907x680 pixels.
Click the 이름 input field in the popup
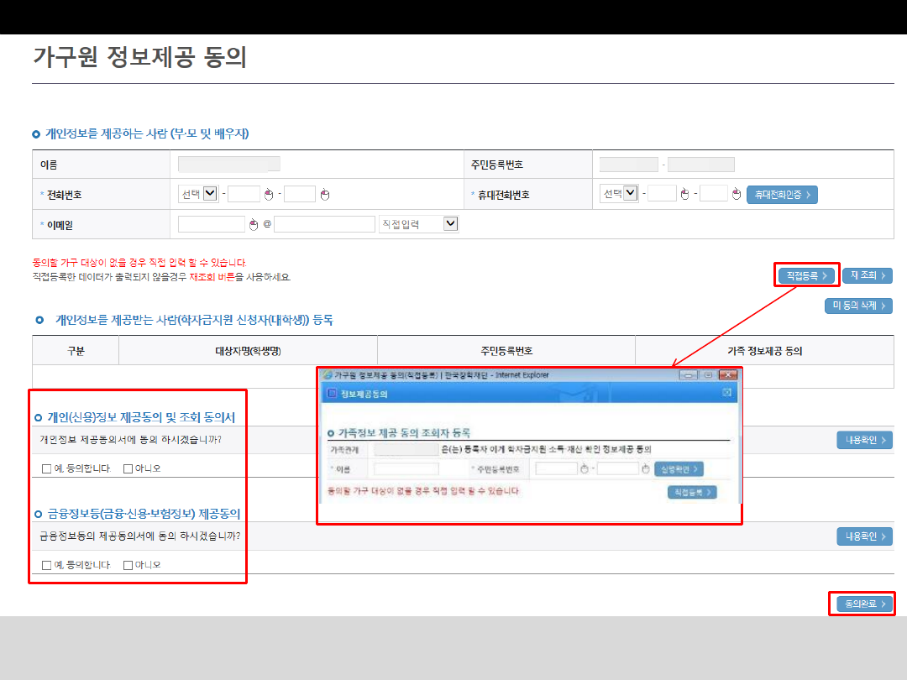406,468
